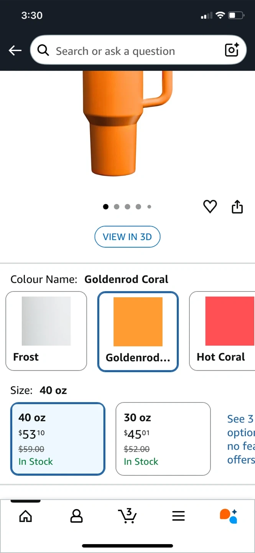Launch the Rufus AI assistant
The image size is (255, 553).
coord(229,516)
